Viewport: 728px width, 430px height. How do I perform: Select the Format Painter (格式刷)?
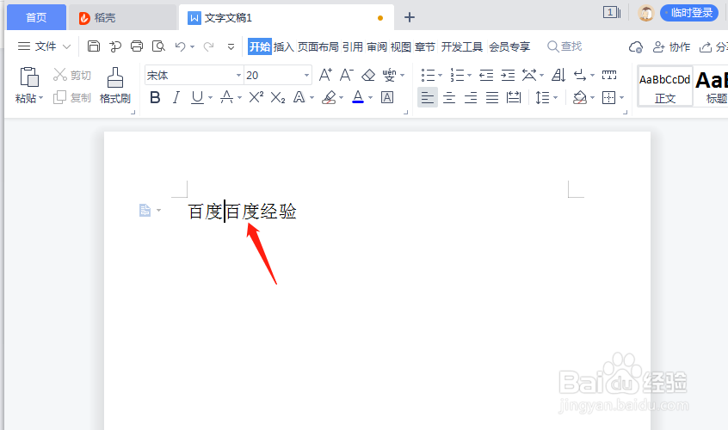tap(115, 85)
